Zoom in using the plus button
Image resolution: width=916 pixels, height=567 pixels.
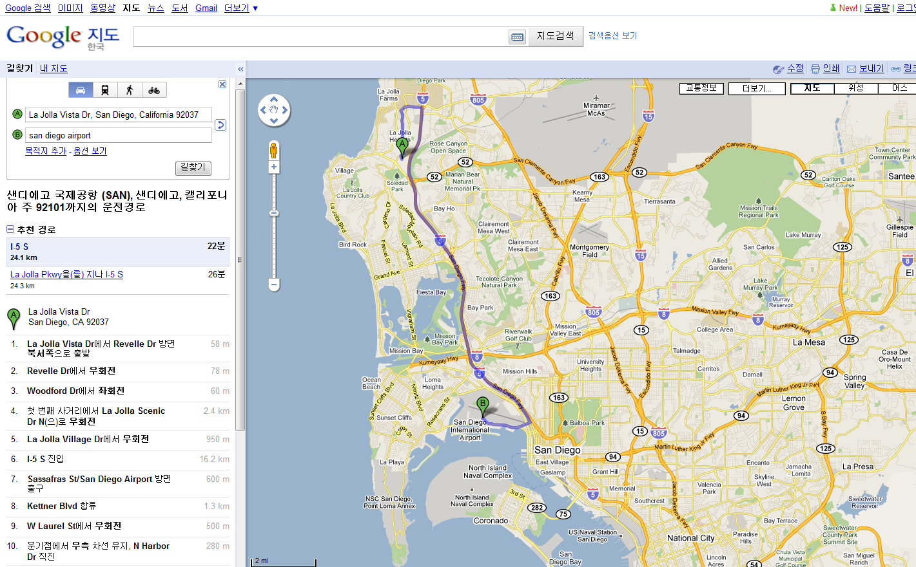[x=274, y=167]
